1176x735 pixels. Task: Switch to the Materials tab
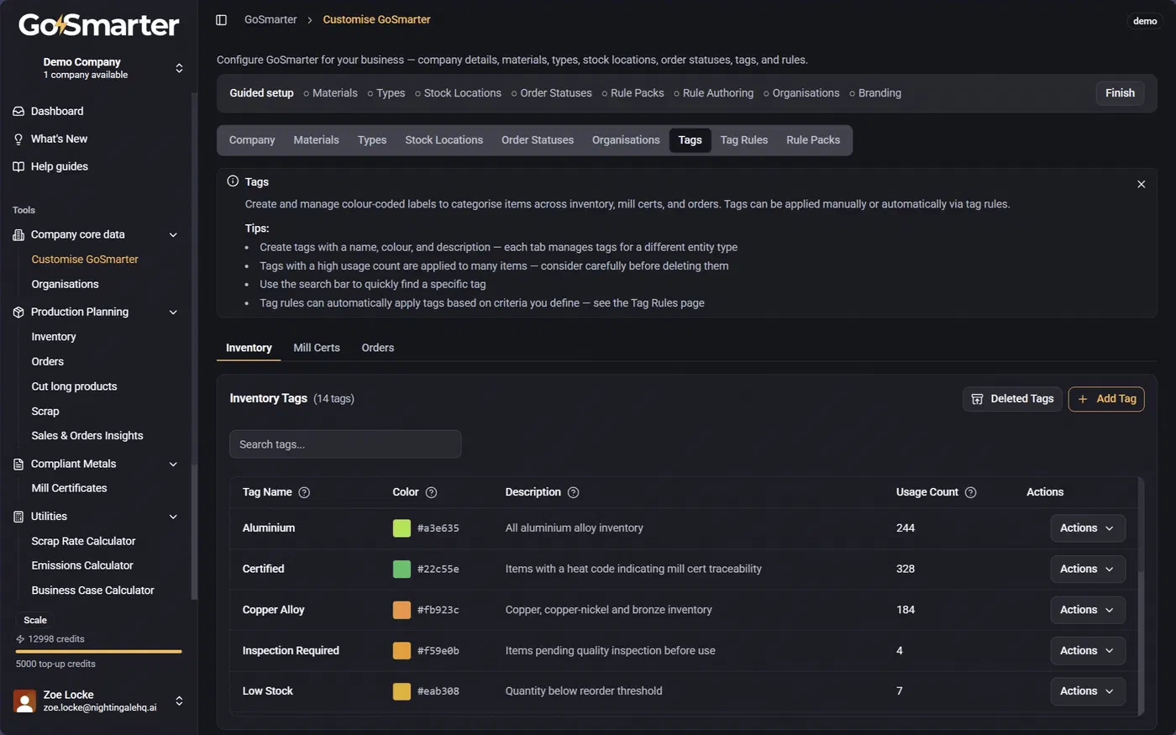pyautogui.click(x=316, y=140)
